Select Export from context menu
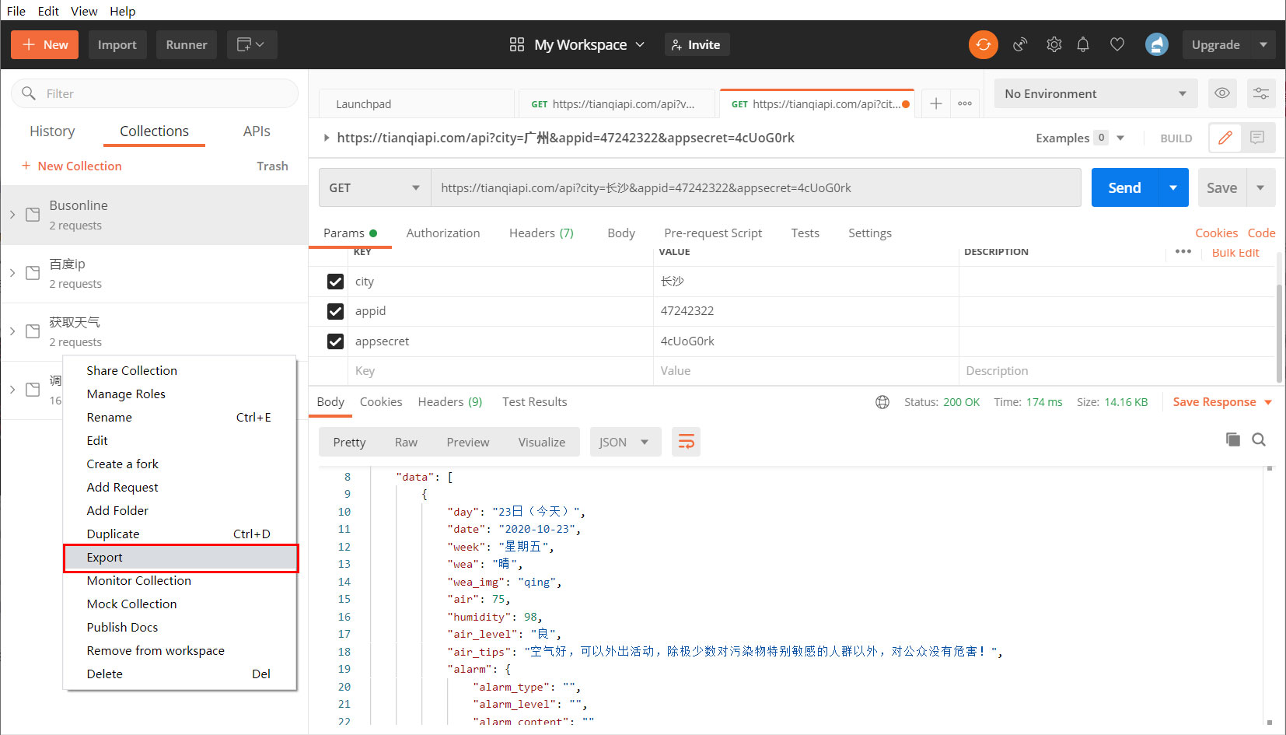This screenshot has width=1286, height=735. 180,558
